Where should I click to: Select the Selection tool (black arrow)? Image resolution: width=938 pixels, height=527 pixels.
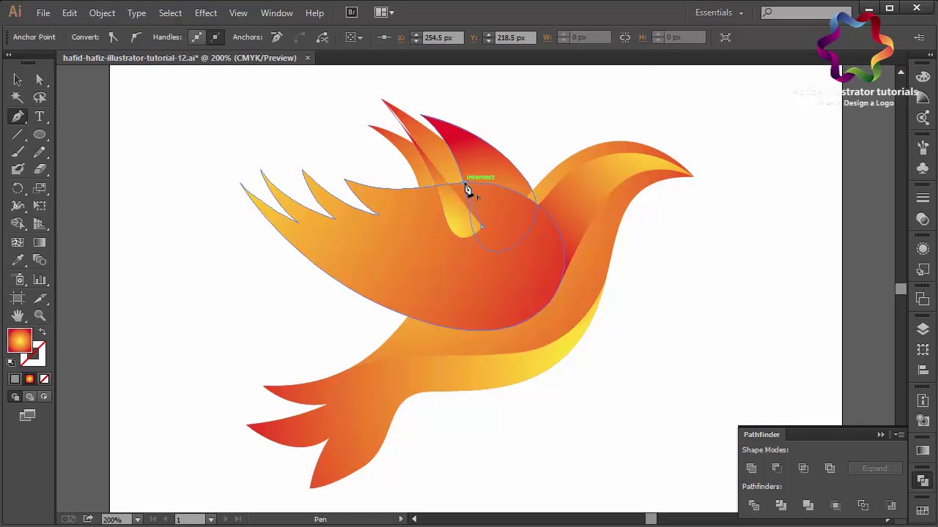[18, 80]
